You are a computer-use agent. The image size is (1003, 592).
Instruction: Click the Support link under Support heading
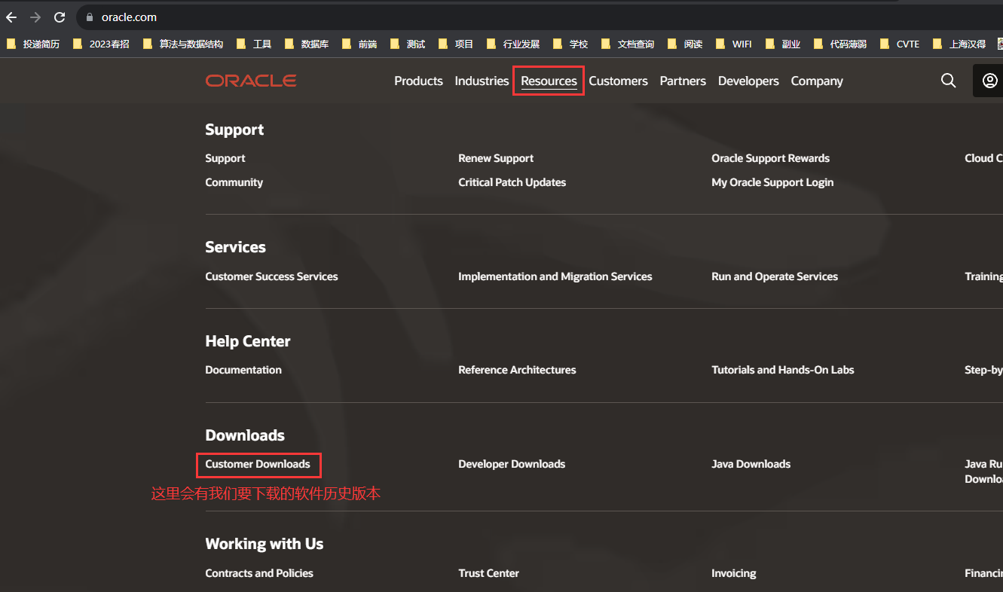[225, 158]
